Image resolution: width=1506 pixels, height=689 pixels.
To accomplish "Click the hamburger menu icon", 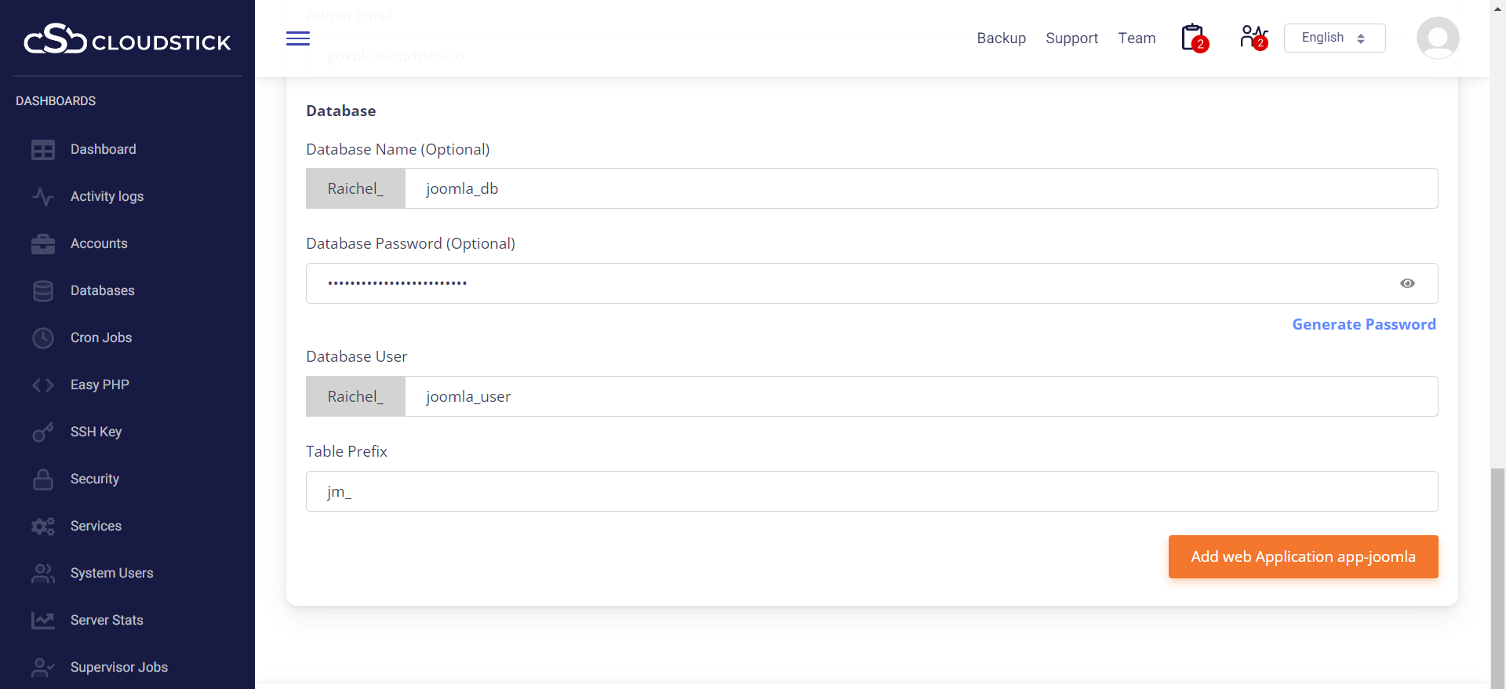I will click(x=298, y=38).
